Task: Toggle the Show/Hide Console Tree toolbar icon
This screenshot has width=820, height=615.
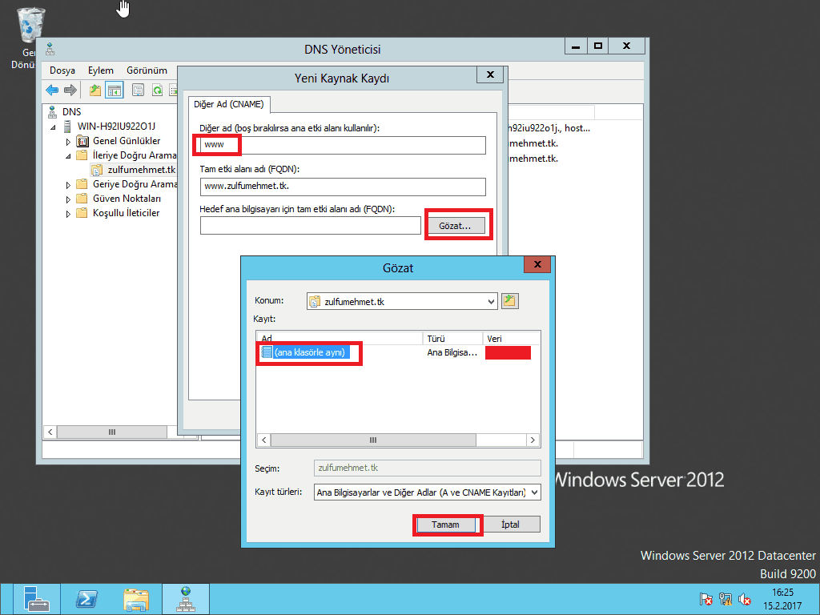Action: (x=114, y=90)
